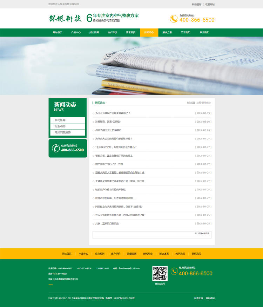This screenshot has height=307, width=263.
Task: Open article 比特币价格回稳
Action: tap(116, 198)
